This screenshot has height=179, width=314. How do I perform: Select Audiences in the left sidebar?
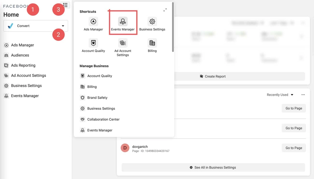click(20, 55)
